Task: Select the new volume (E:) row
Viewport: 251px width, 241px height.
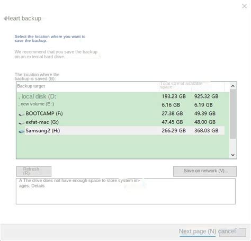Action: (121, 104)
